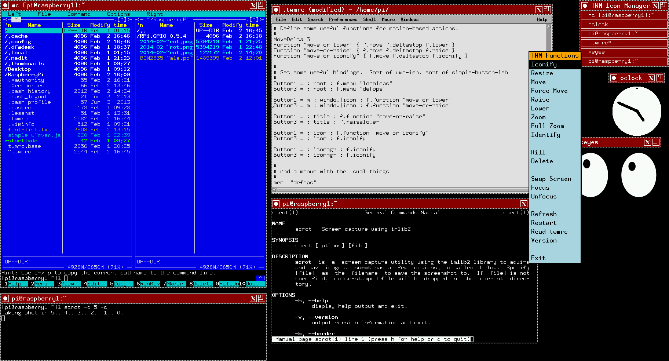669x361 pixels.
Task: Click mc 3 View function key button
Action: coord(69,284)
